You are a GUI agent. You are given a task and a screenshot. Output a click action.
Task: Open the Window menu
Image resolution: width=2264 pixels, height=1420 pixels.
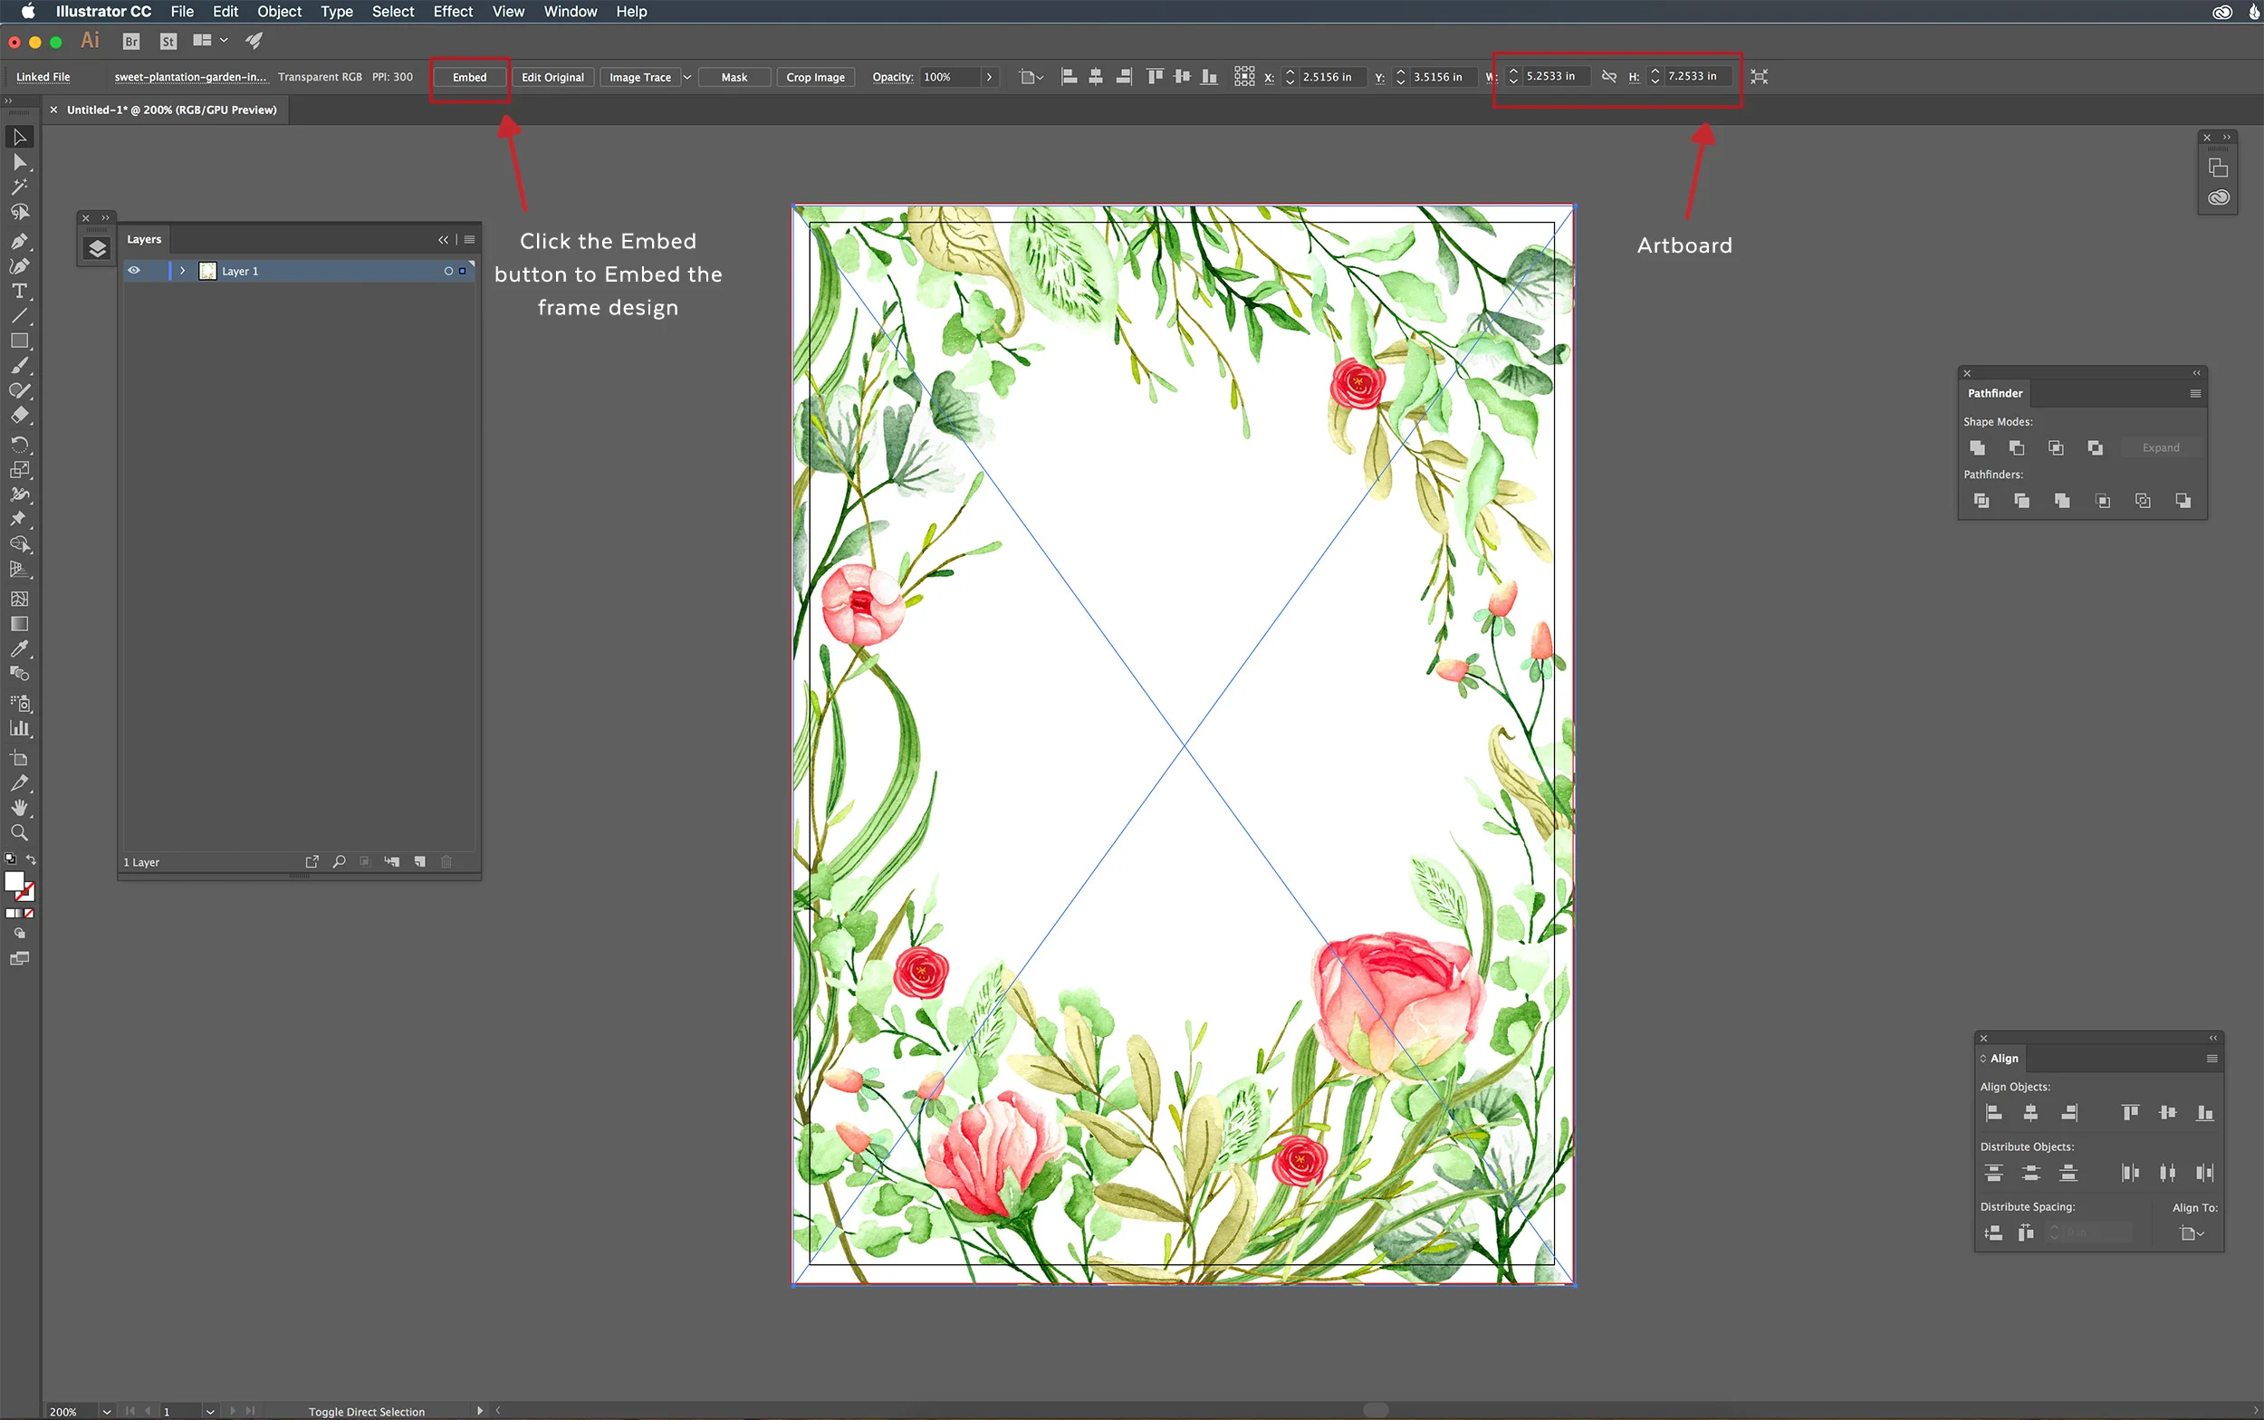[570, 11]
